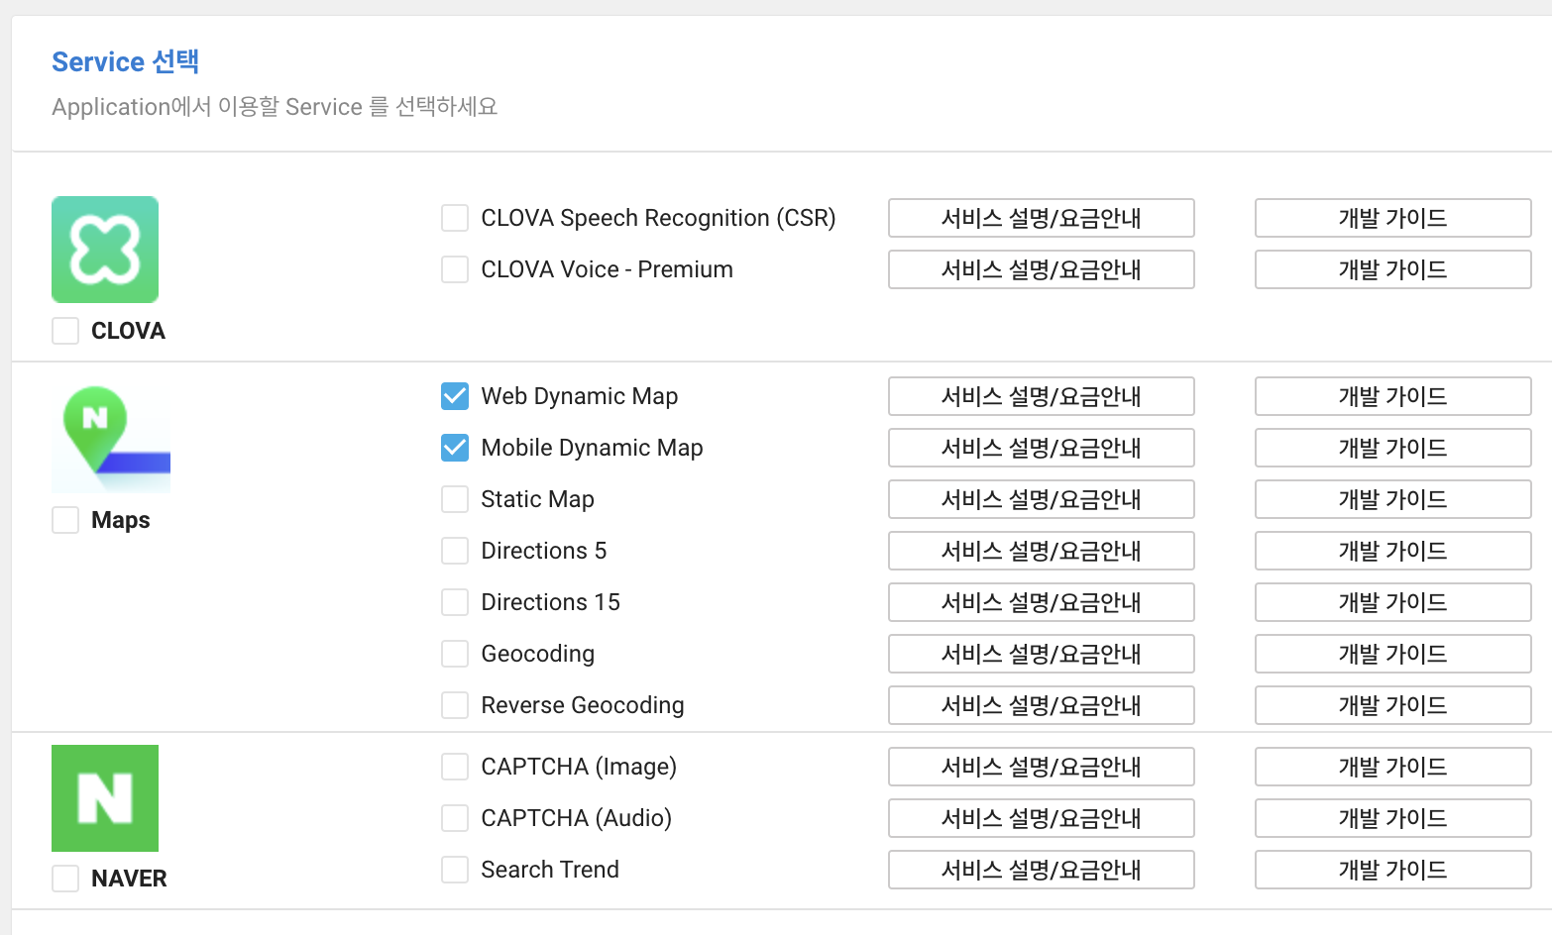1552x935 pixels.
Task: Click the 'Web Dynamic Map' label text
Action: tap(580, 396)
